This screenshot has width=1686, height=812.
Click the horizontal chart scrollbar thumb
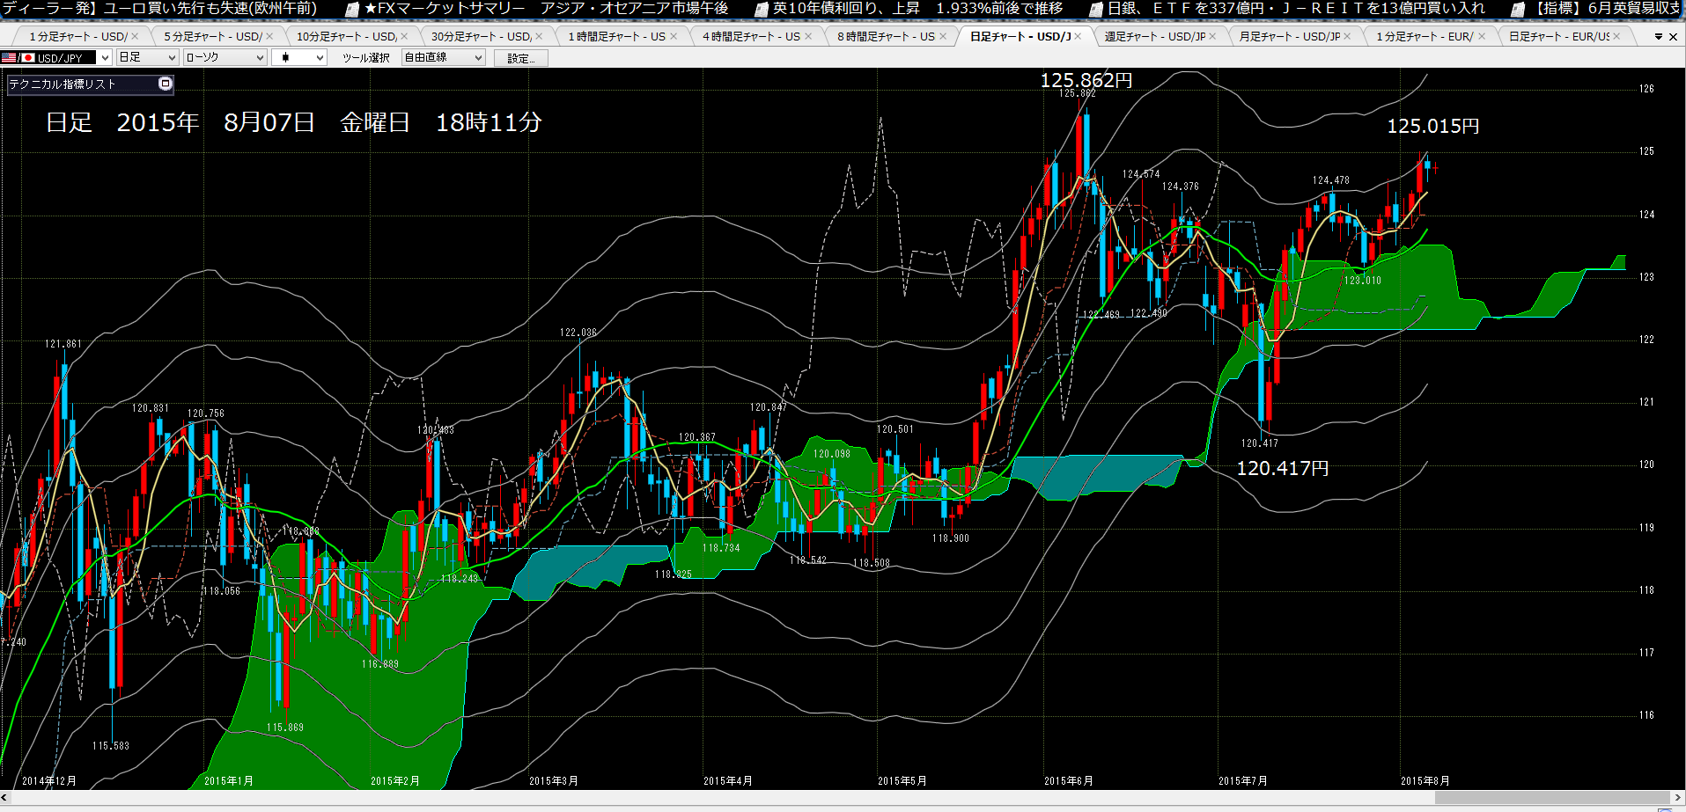pos(1553,797)
